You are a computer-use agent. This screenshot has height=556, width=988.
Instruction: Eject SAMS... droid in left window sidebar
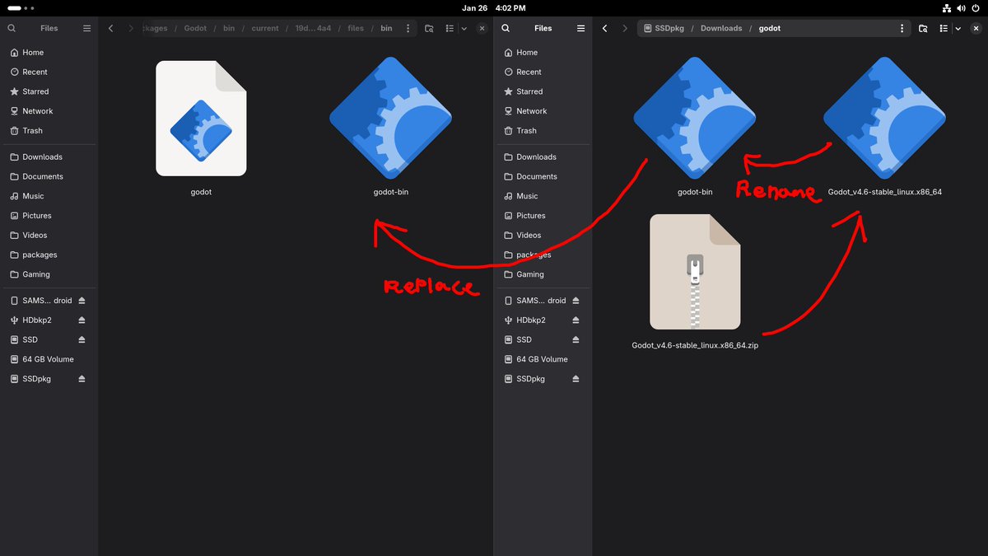[x=82, y=301]
